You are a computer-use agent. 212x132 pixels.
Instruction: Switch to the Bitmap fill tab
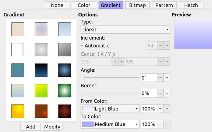pos(138,5)
